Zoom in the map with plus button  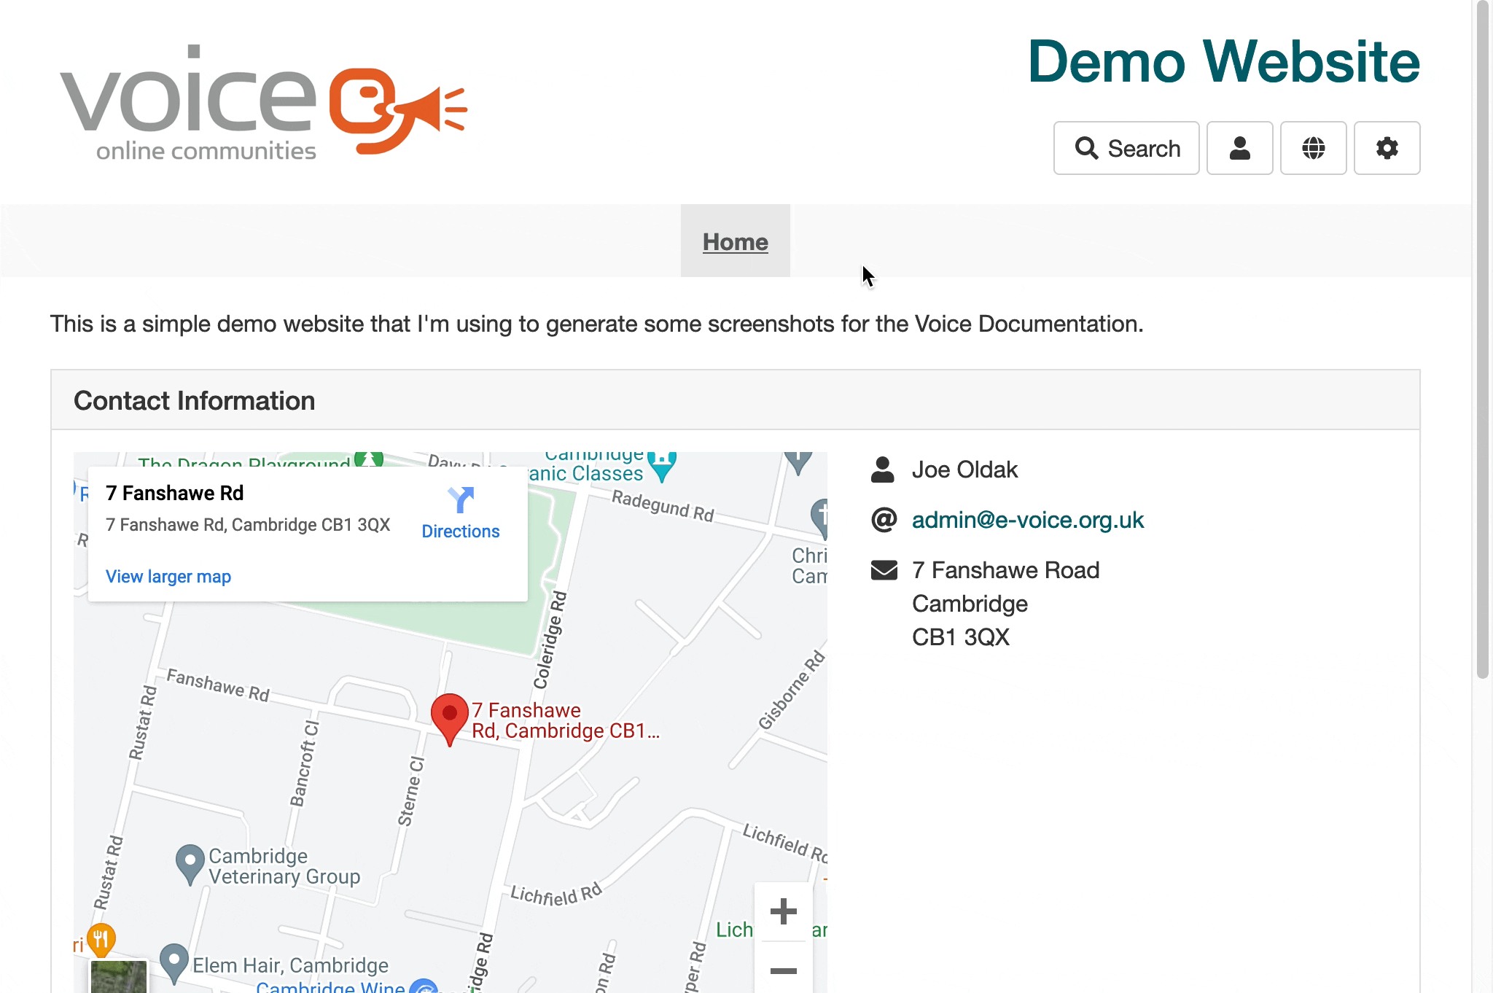point(783,911)
